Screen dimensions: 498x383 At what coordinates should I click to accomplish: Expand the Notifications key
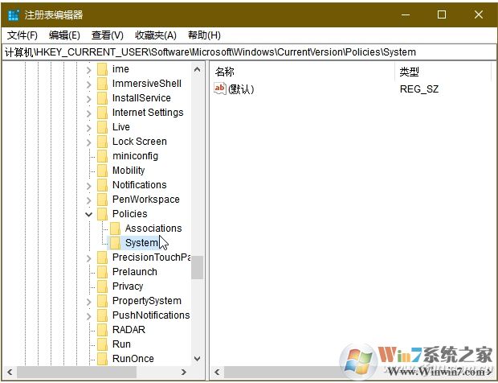pyautogui.click(x=89, y=185)
